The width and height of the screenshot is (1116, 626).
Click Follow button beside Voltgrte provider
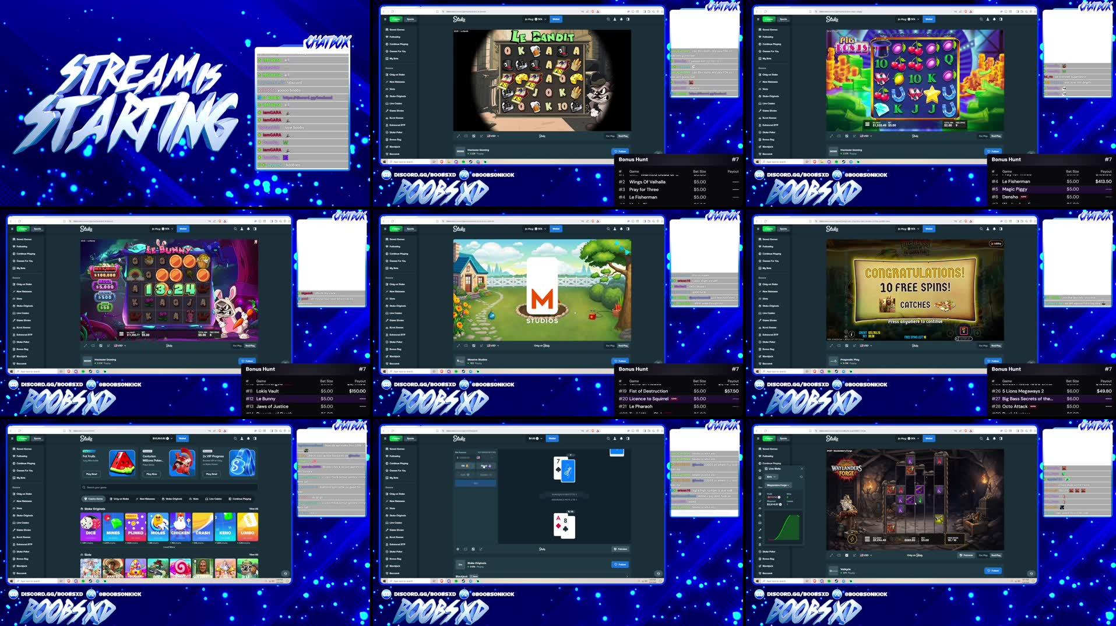(x=993, y=571)
